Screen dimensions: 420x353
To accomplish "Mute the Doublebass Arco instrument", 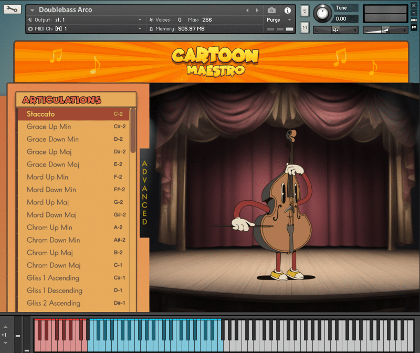I will coord(304,27).
